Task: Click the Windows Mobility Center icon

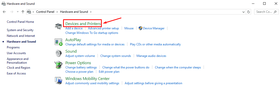Action: pos(59,81)
